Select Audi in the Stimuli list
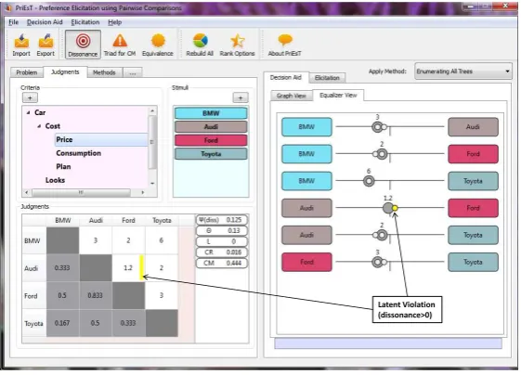 tap(211, 127)
